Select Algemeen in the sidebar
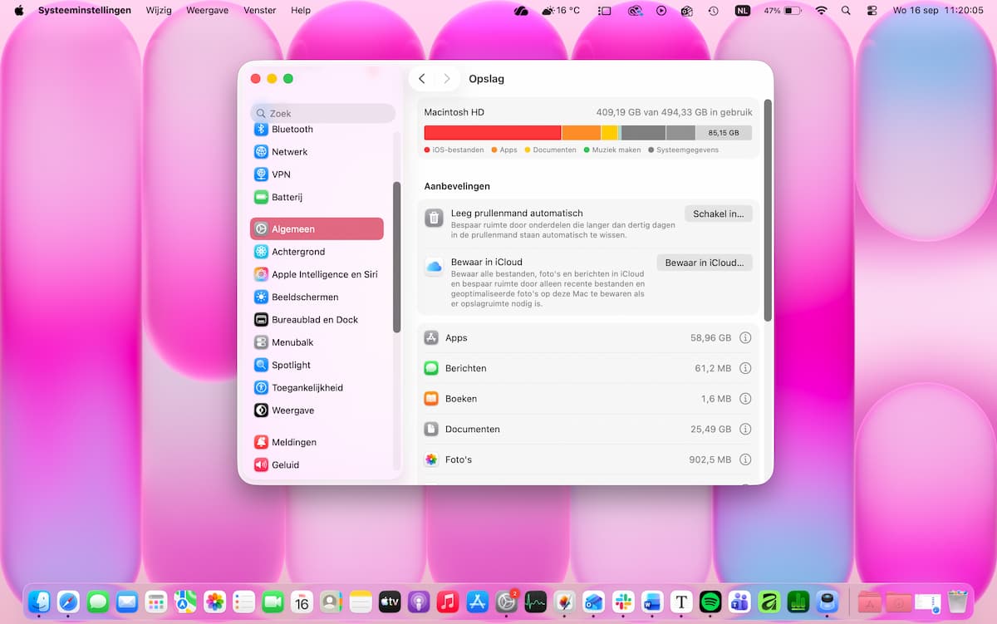This screenshot has height=624, width=997. tap(317, 228)
